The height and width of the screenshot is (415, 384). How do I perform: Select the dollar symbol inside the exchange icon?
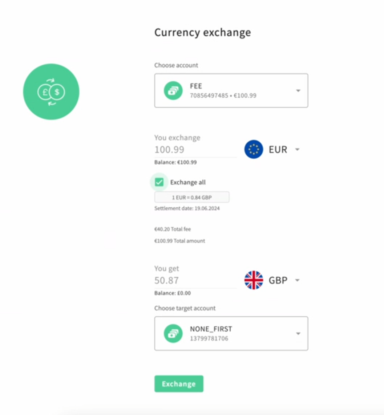pyautogui.click(x=57, y=92)
